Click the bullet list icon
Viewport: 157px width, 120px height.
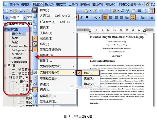coord(151,18)
